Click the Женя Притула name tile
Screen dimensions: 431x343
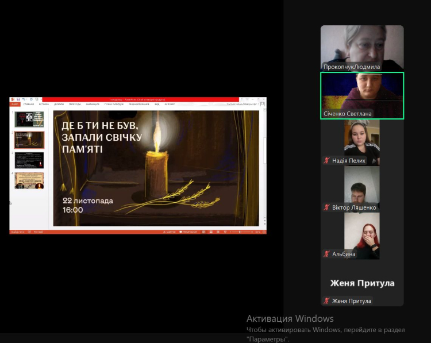361,283
